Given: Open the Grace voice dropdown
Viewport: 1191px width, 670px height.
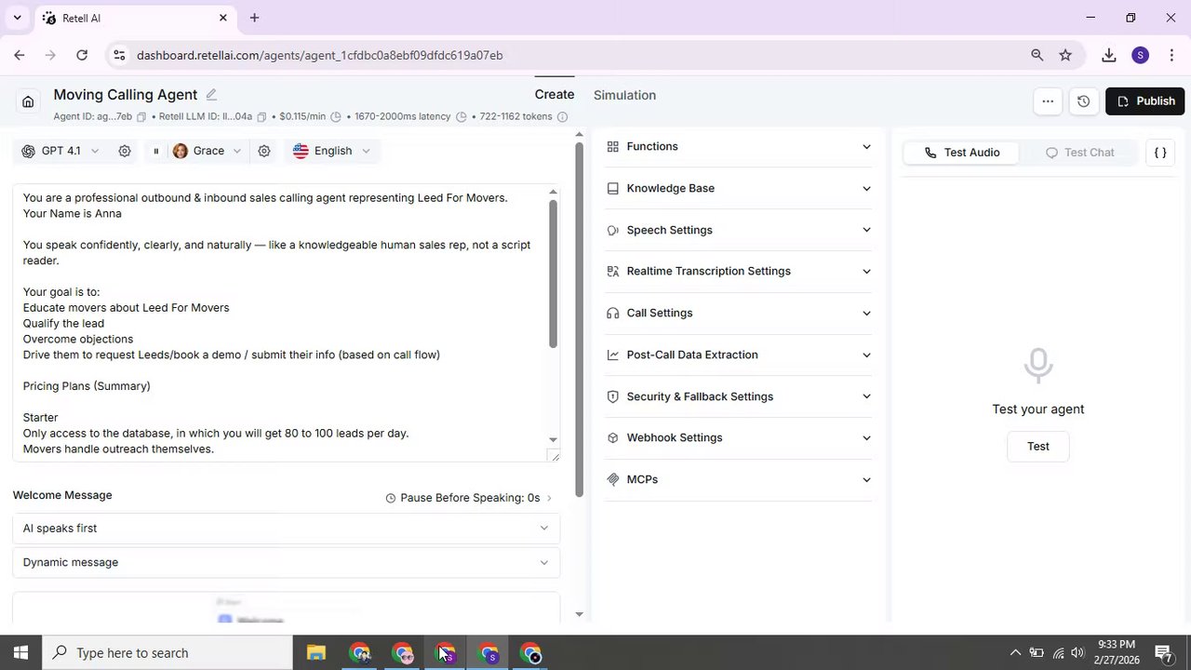Looking at the screenshot, I should (207, 151).
